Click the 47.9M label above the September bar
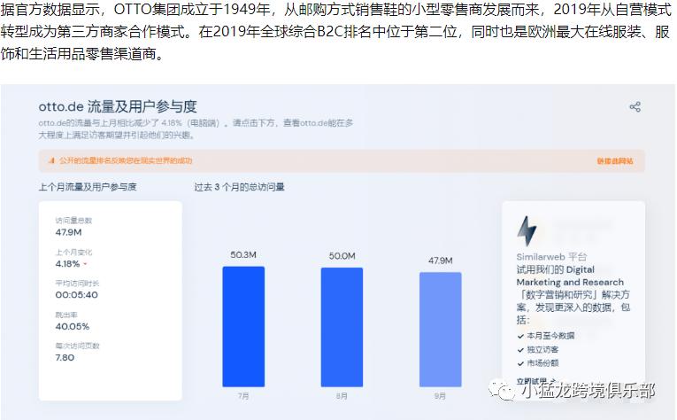 (x=441, y=261)
